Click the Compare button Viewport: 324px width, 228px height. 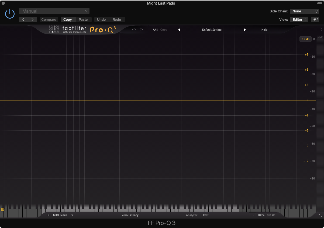[x=49, y=19]
